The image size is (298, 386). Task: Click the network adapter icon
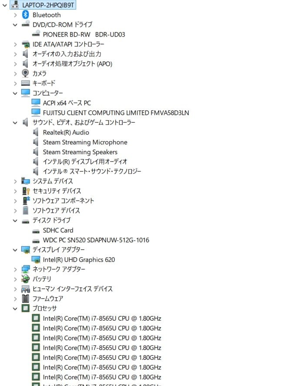[26, 269]
